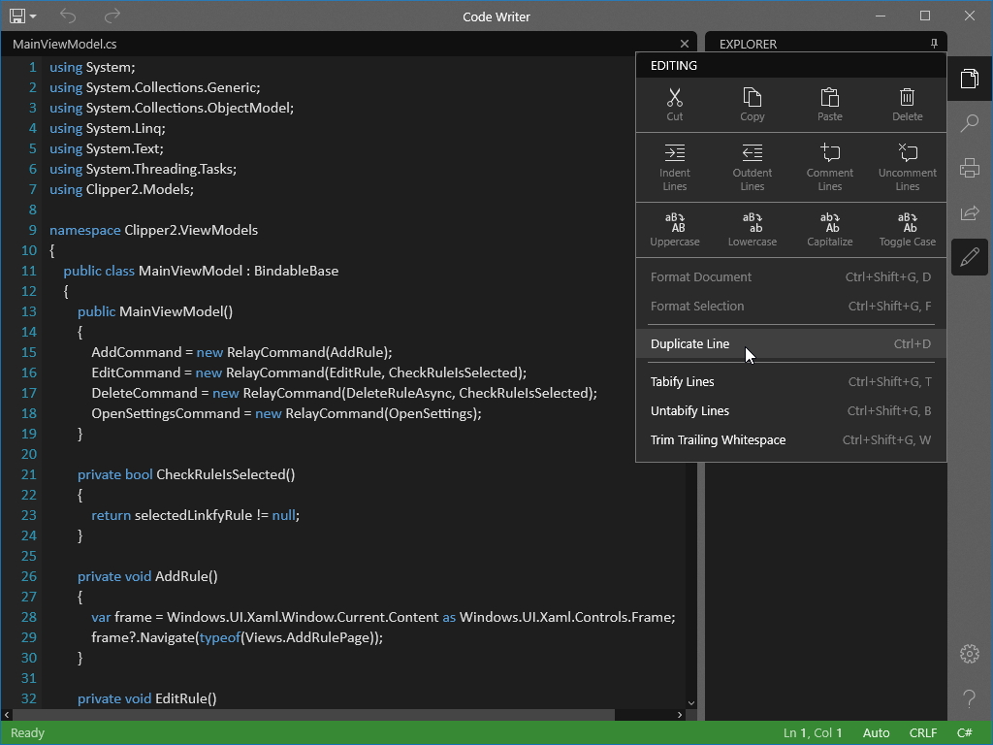Click on 'private void EditRule()' text
Image resolution: width=993 pixels, height=745 pixels.
(x=147, y=698)
